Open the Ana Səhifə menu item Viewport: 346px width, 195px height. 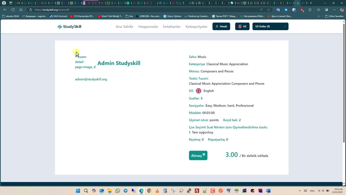pyautogui.click(x=124, y=27)
